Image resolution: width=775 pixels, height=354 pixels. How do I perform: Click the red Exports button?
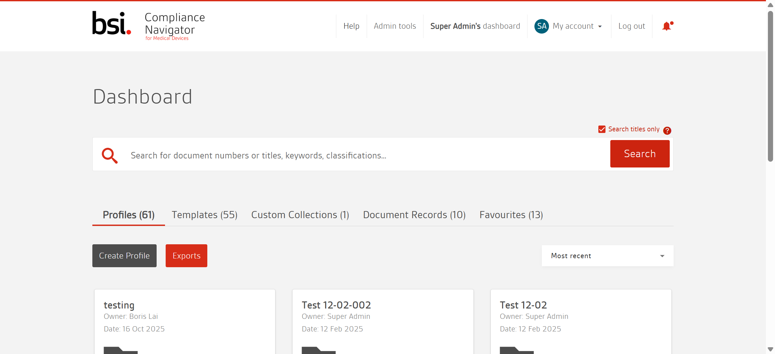tap(186, 256)
